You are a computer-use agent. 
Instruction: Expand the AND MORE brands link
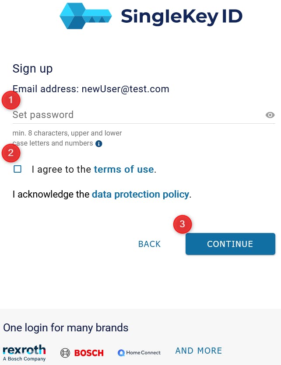coord(198,351)
